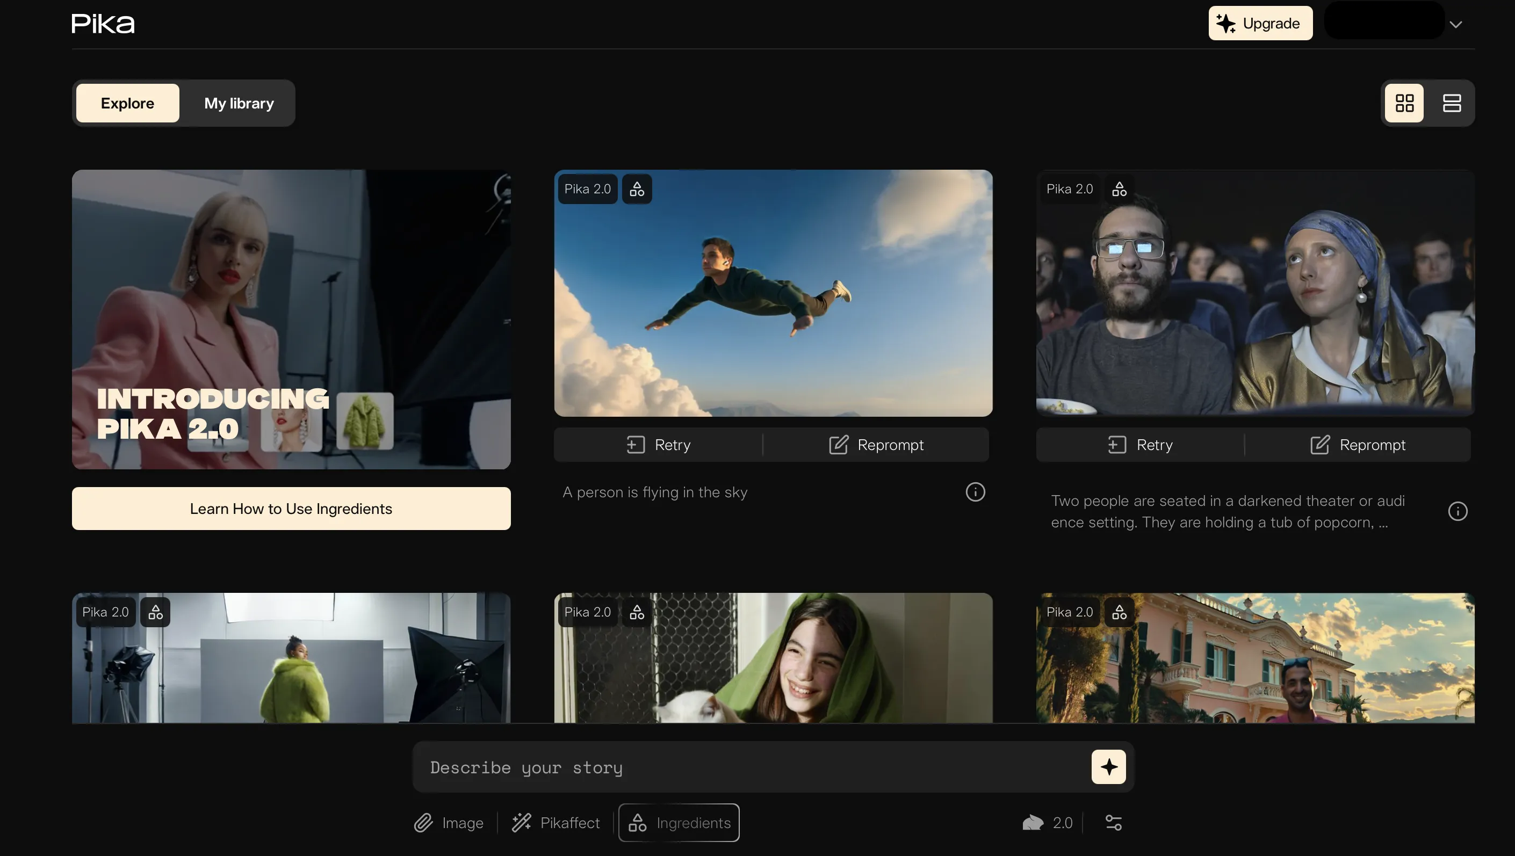Retry the flying person video
This screenshot has width=1515, height=856.
659,445
